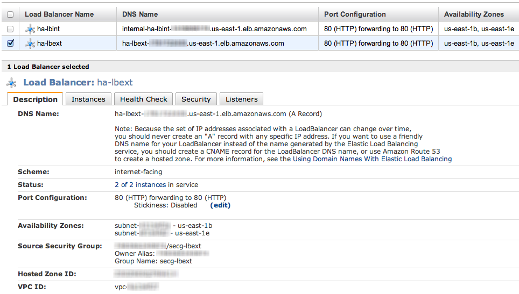Select the ha-lbint name cell

click(48, 28)
